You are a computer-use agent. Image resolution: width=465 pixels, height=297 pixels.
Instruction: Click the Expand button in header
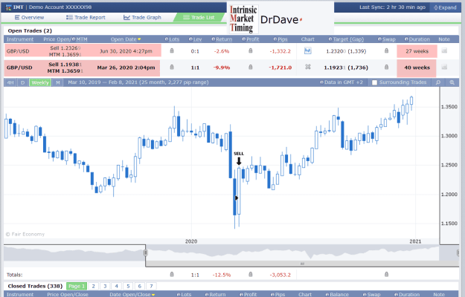point(445,7)
